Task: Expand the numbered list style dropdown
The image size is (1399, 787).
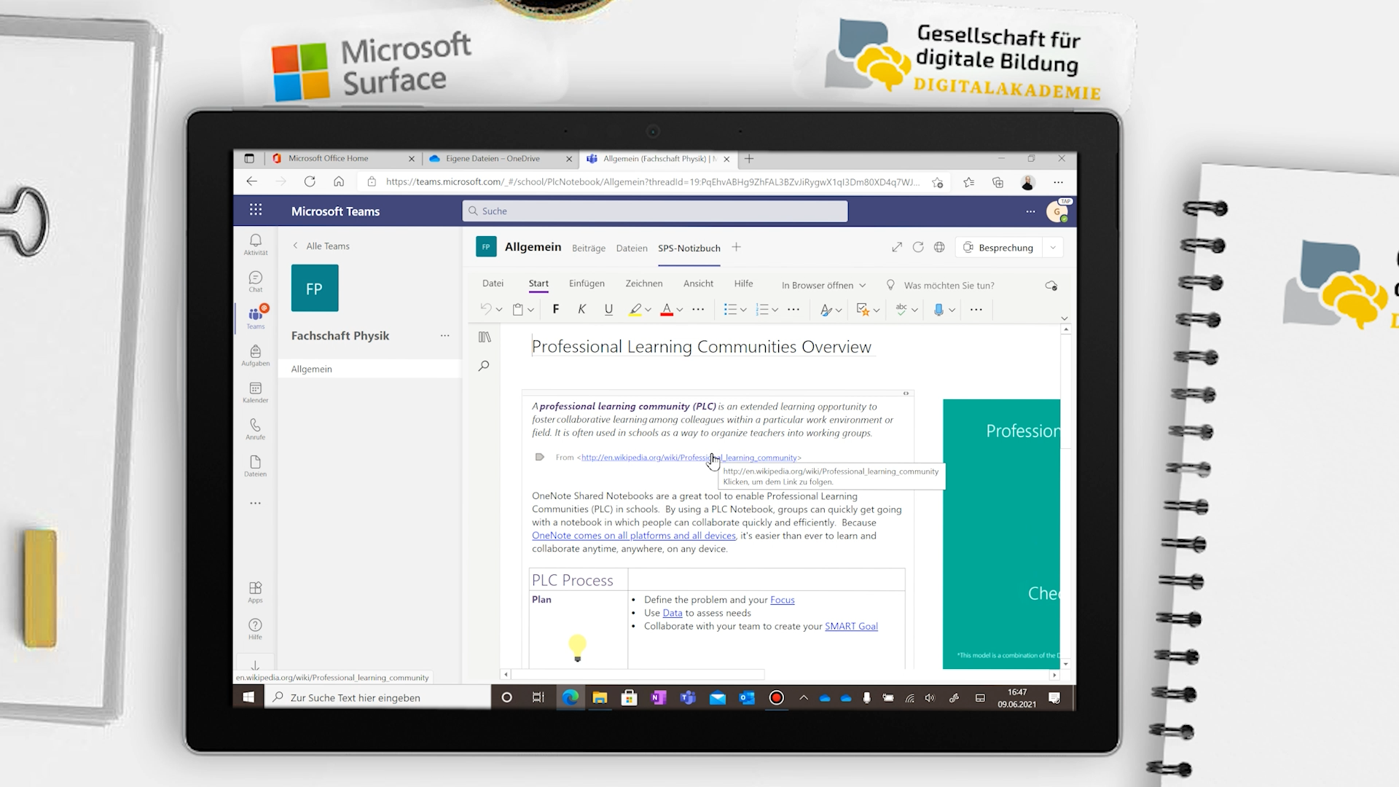Action: 775,310
